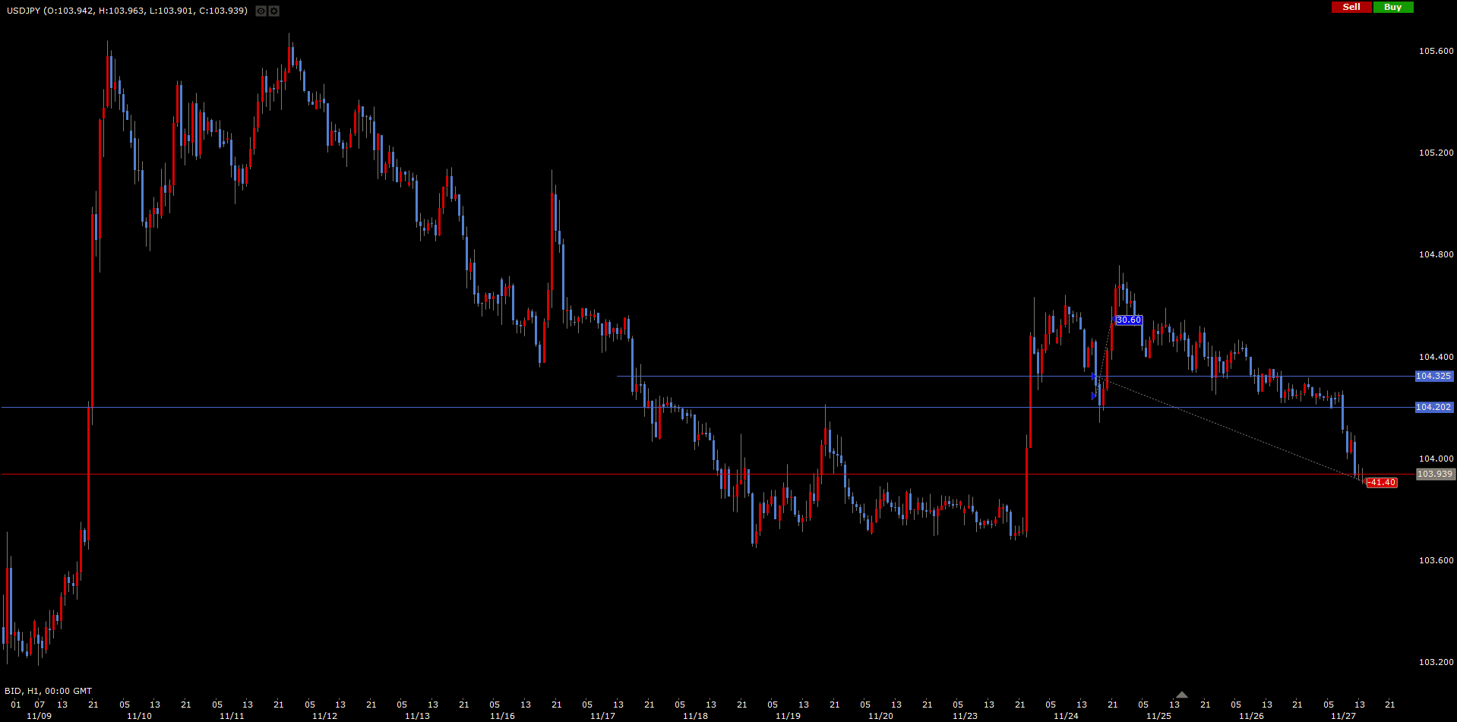This screenshot has height=722, width=1457.
Task: Click the blue 30.60 profit label
Action: click(1128, 320)
